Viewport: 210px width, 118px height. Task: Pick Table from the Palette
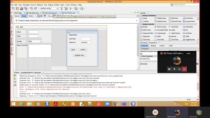186,36
